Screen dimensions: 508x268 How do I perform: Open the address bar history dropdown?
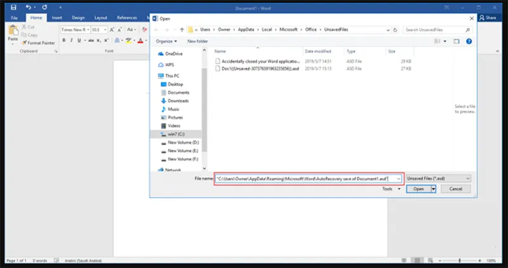coord(388,30)
